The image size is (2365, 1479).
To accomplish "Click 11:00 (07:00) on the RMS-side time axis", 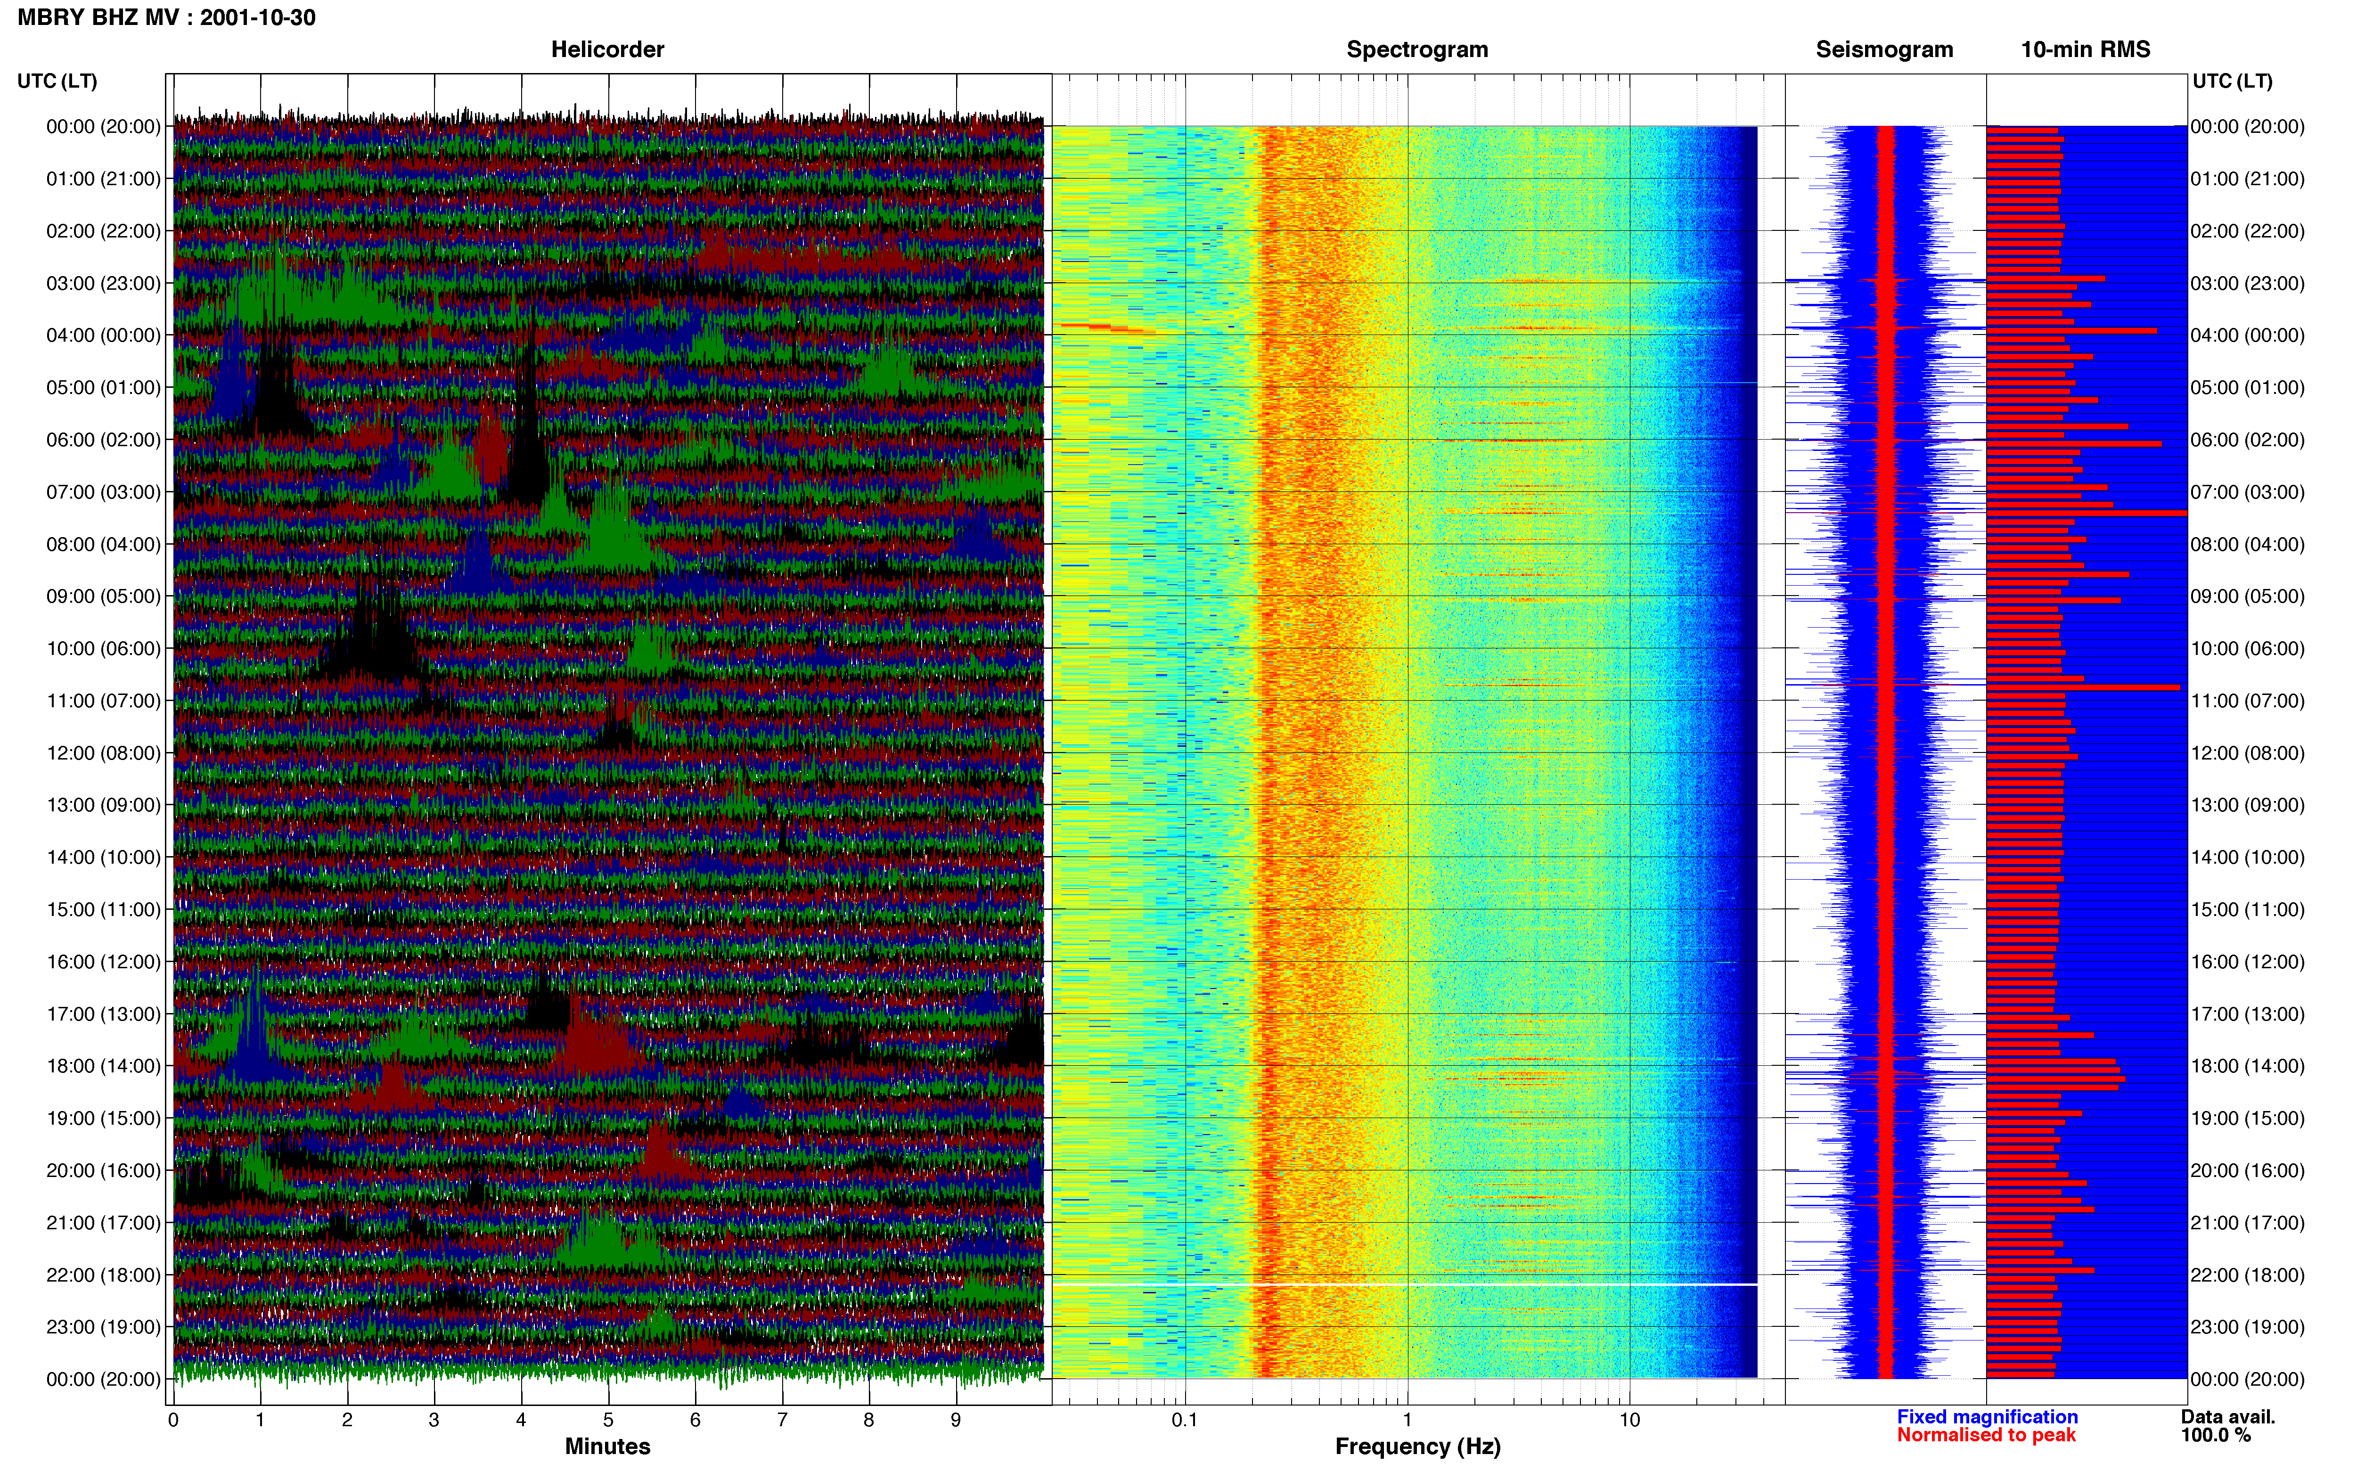I will point(2248,702).
